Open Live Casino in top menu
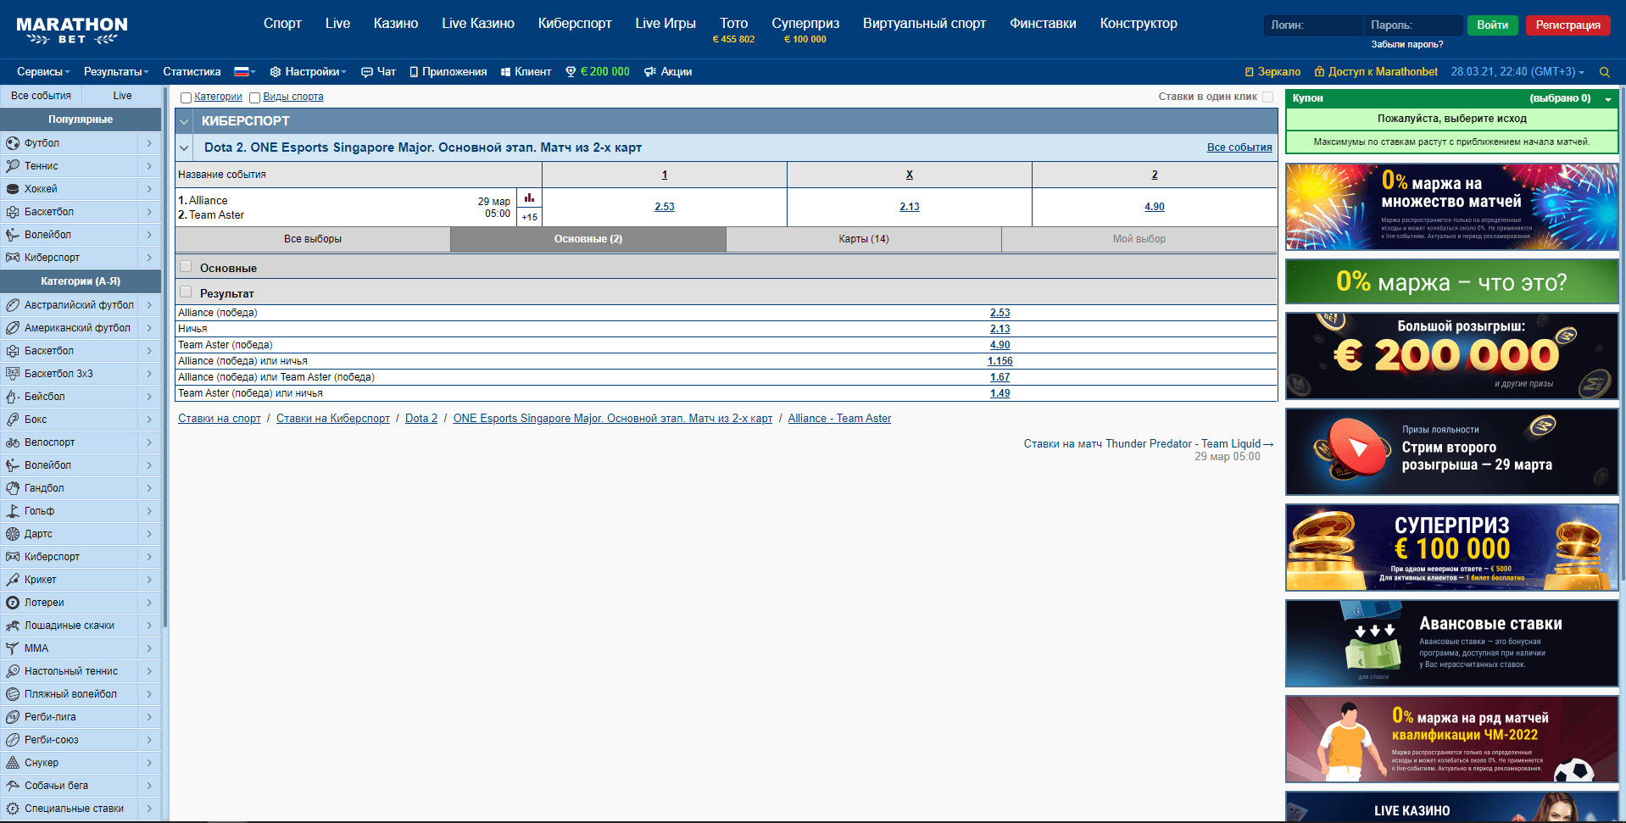Viewport: 1626px width, 823px height. click(x=477, y=24)
